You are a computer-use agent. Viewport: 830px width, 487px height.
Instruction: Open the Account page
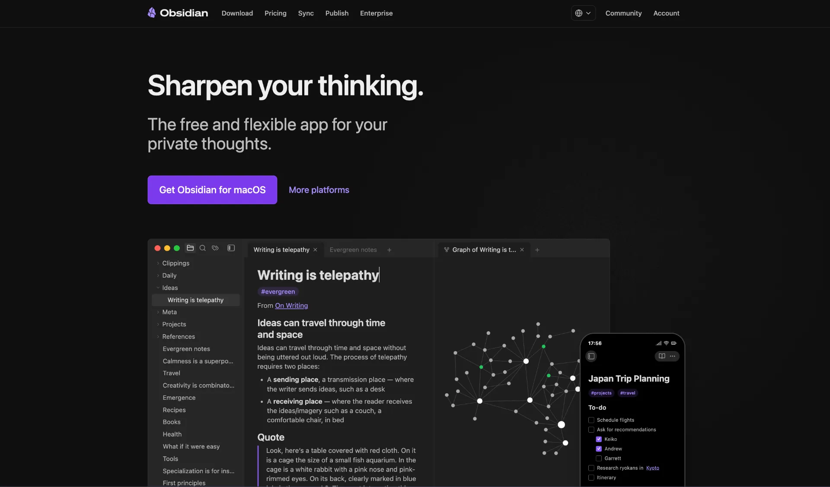pos(666,13)
